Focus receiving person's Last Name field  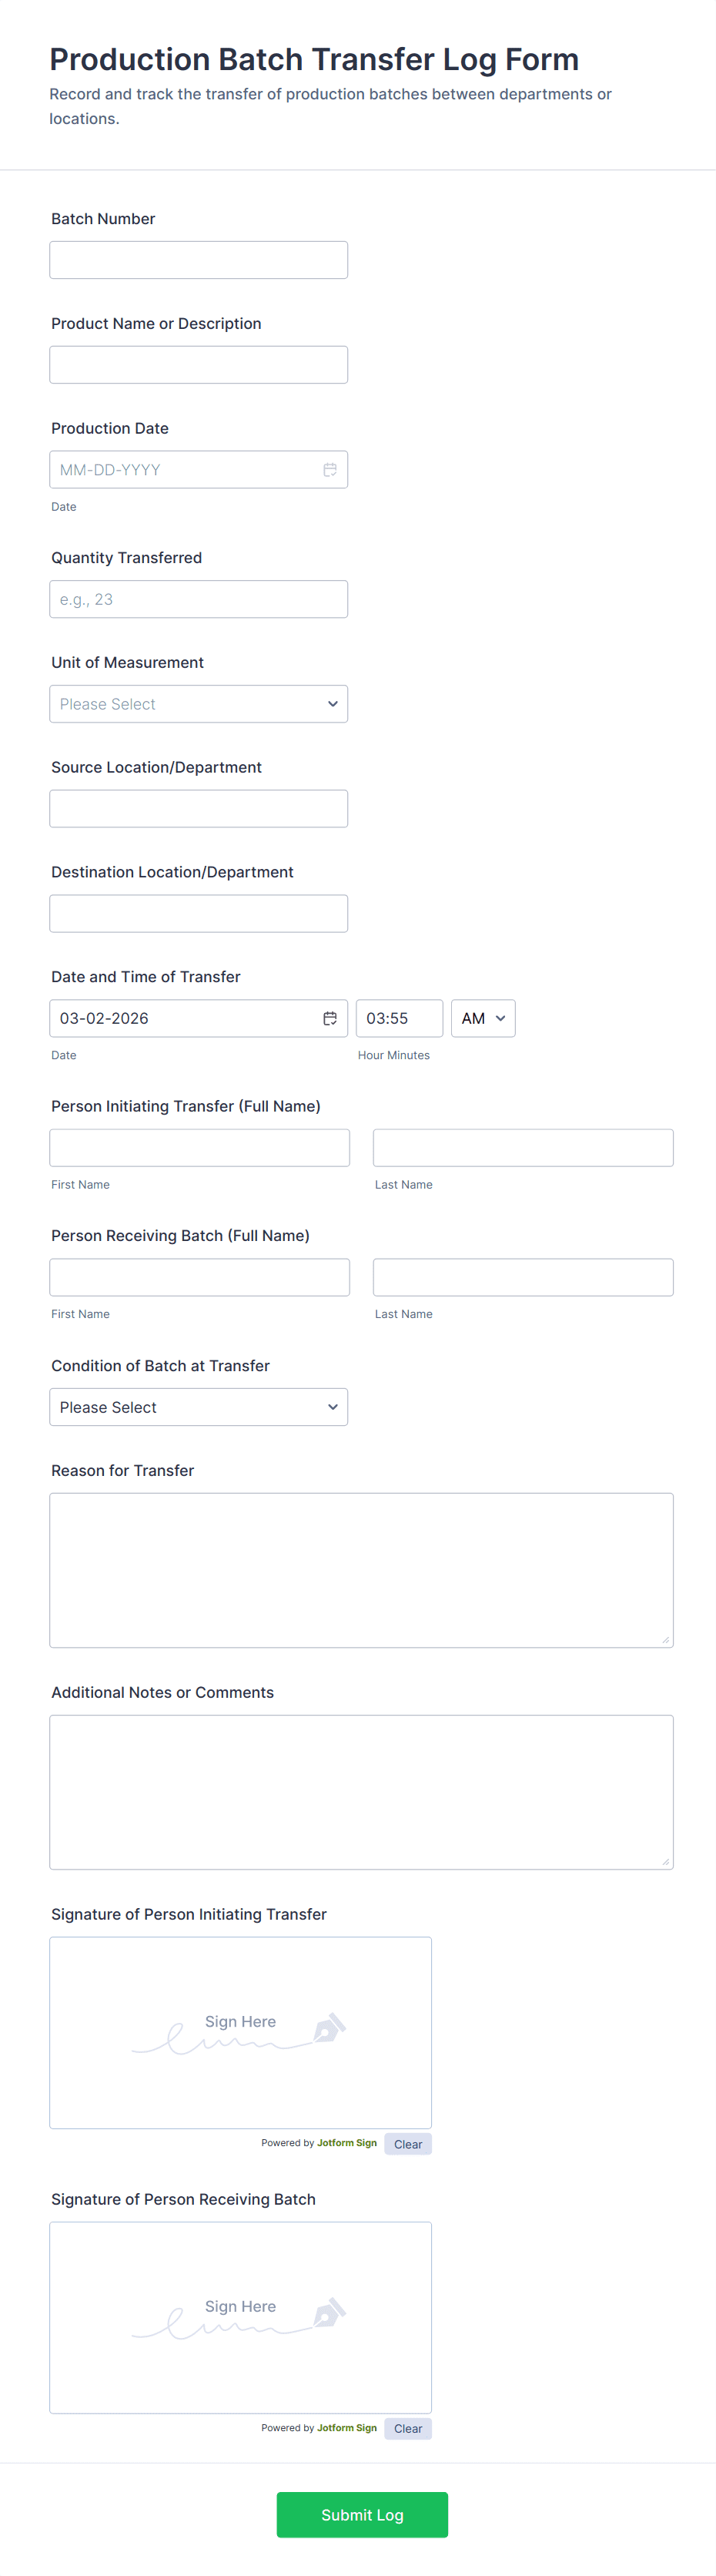click(523, 1277)
